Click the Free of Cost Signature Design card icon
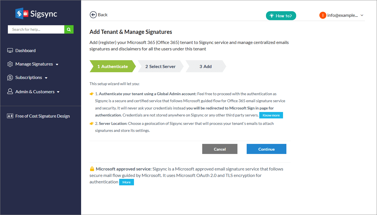Viewport: 377px width, 215px height. [10, 116]
